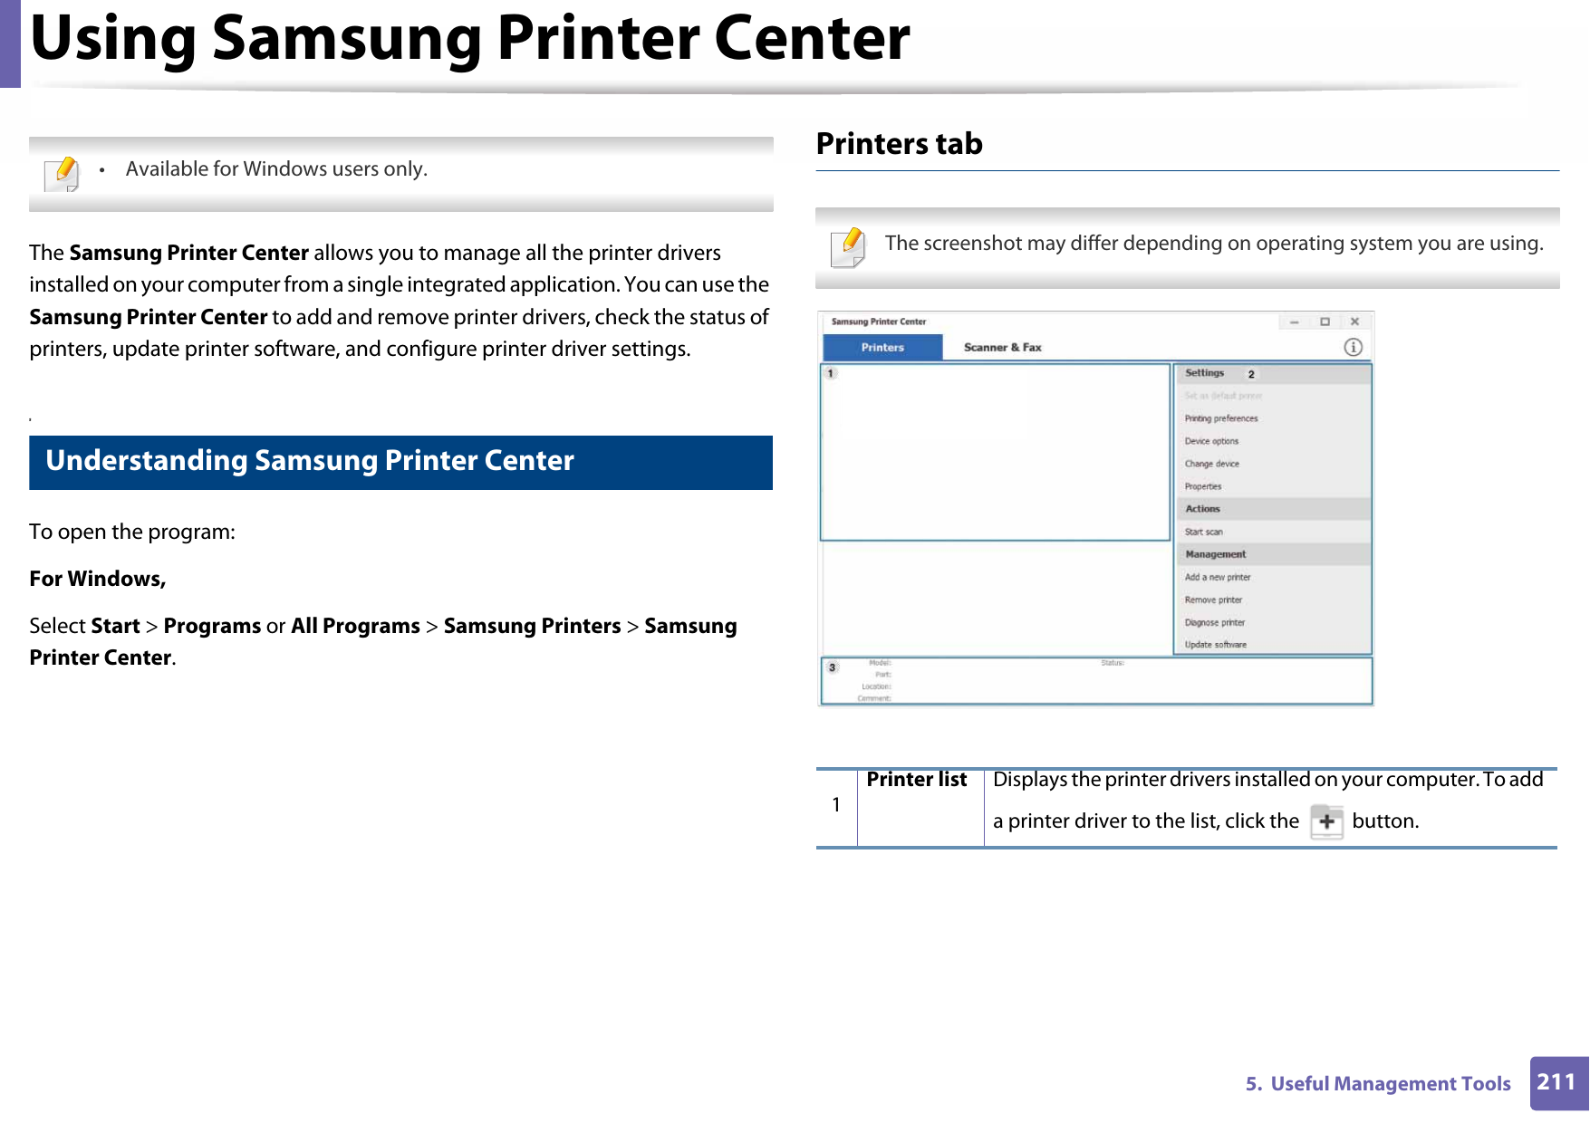Click the Understanding Samsung Printer Center heading
Viewport: 1590px width, 1123px height.
click(x=310, y=461)
